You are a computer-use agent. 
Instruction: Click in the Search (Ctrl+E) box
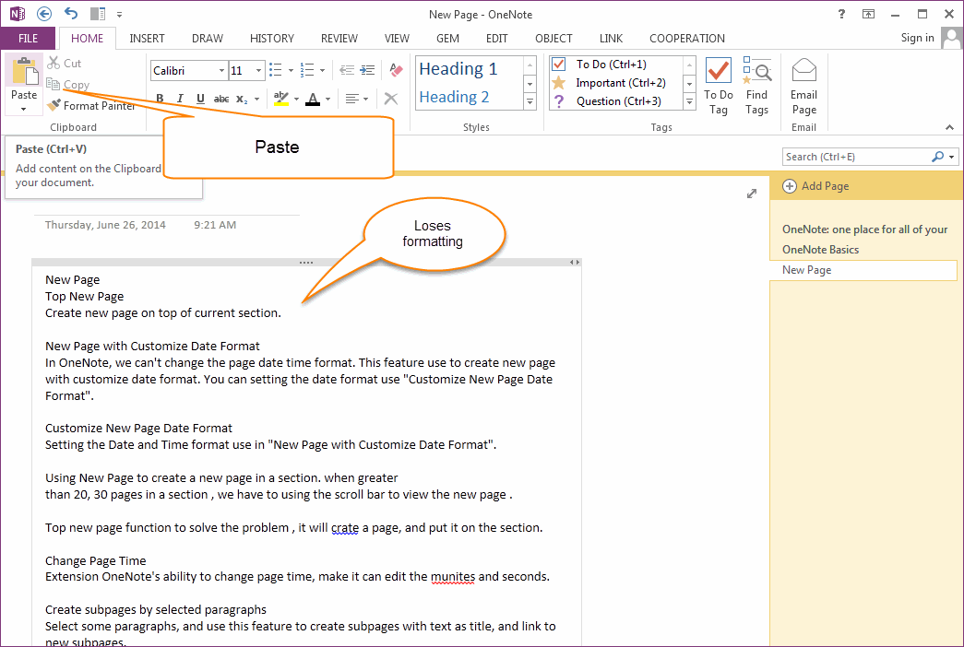click(857, 157)
